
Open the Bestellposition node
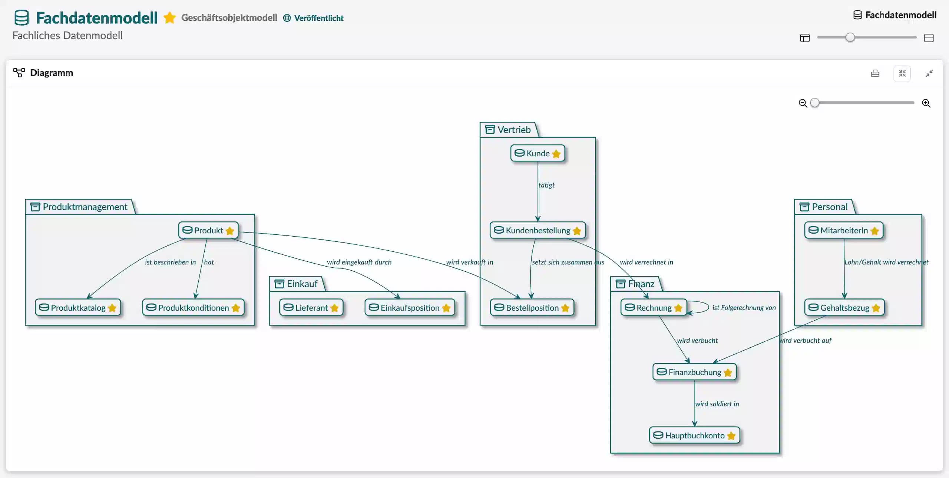tap(532, 308)
